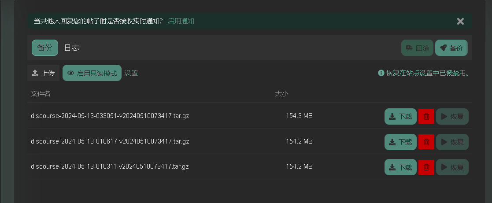
Task: Open the 设置 settings link
Action: coord(131,73)
